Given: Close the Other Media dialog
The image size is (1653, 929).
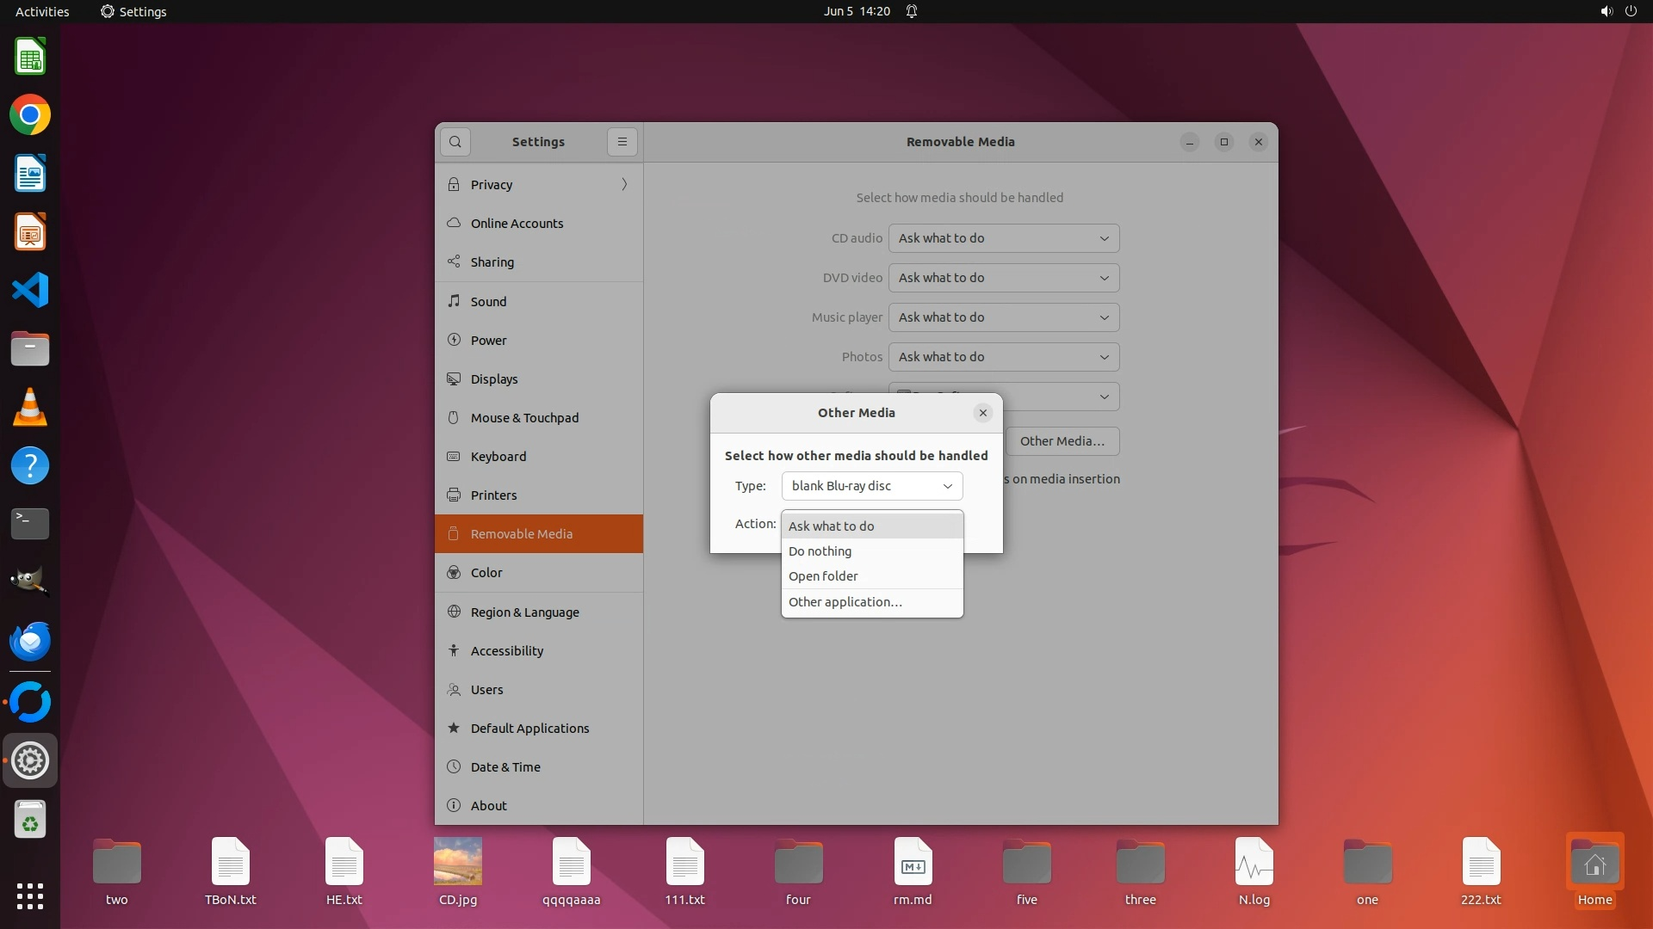Looking at the screenshot, I should [x=982, y=413].
